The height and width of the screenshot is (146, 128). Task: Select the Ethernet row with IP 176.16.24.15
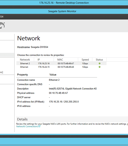click(x=61, y=67)
